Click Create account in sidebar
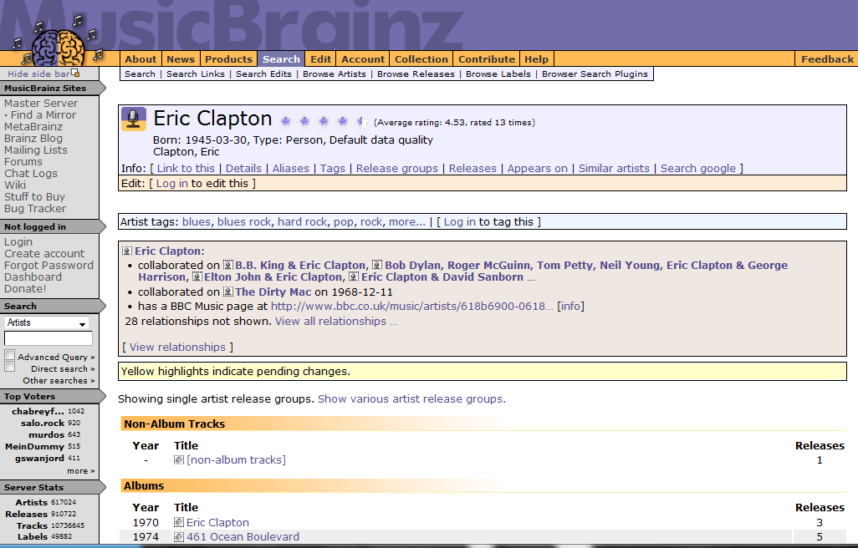Image resolution: width=858 pixels, height=548 pixels. tap(44, 253)
